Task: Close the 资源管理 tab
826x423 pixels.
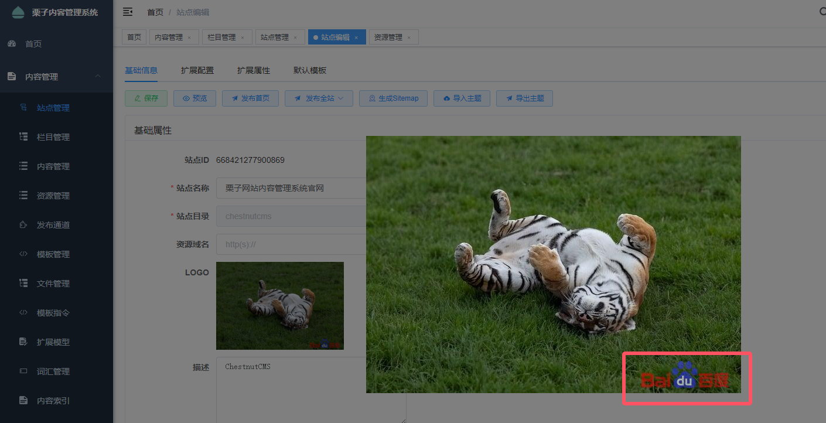Action: pos(409,37)
